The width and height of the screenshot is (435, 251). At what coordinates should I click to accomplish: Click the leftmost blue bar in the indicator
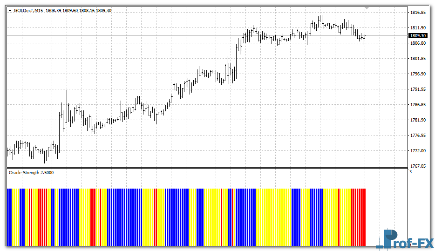pos(9,217)
